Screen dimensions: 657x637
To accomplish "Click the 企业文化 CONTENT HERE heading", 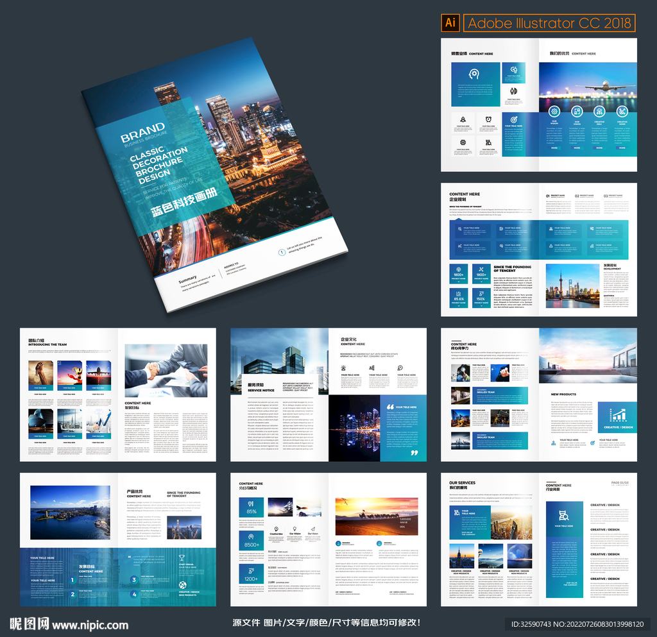I will (353, 341).
